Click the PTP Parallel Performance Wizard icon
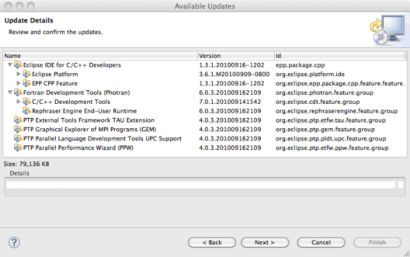 click(18, 147)
